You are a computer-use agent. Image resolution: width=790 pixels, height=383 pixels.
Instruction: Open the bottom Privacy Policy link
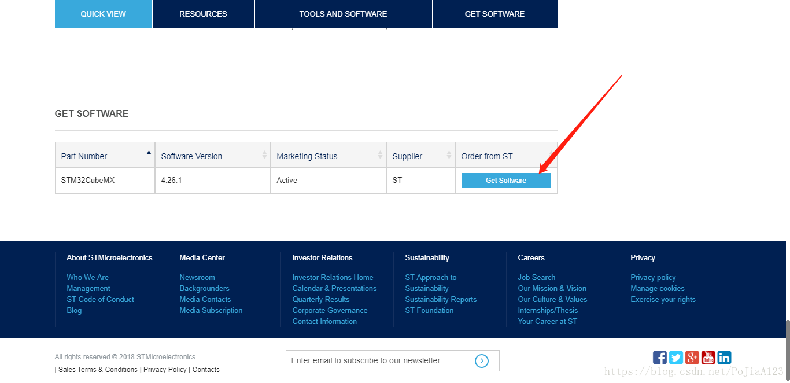[x=165, y=370]
